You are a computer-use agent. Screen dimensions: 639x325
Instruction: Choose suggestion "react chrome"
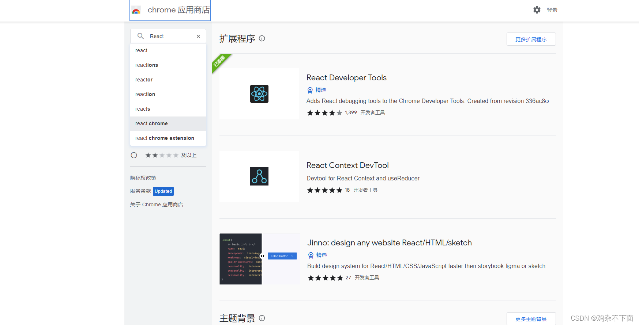click(168, 123)
